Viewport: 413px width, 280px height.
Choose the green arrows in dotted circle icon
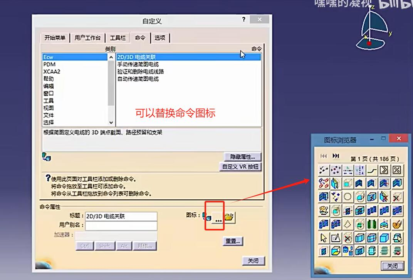[360, 224]
